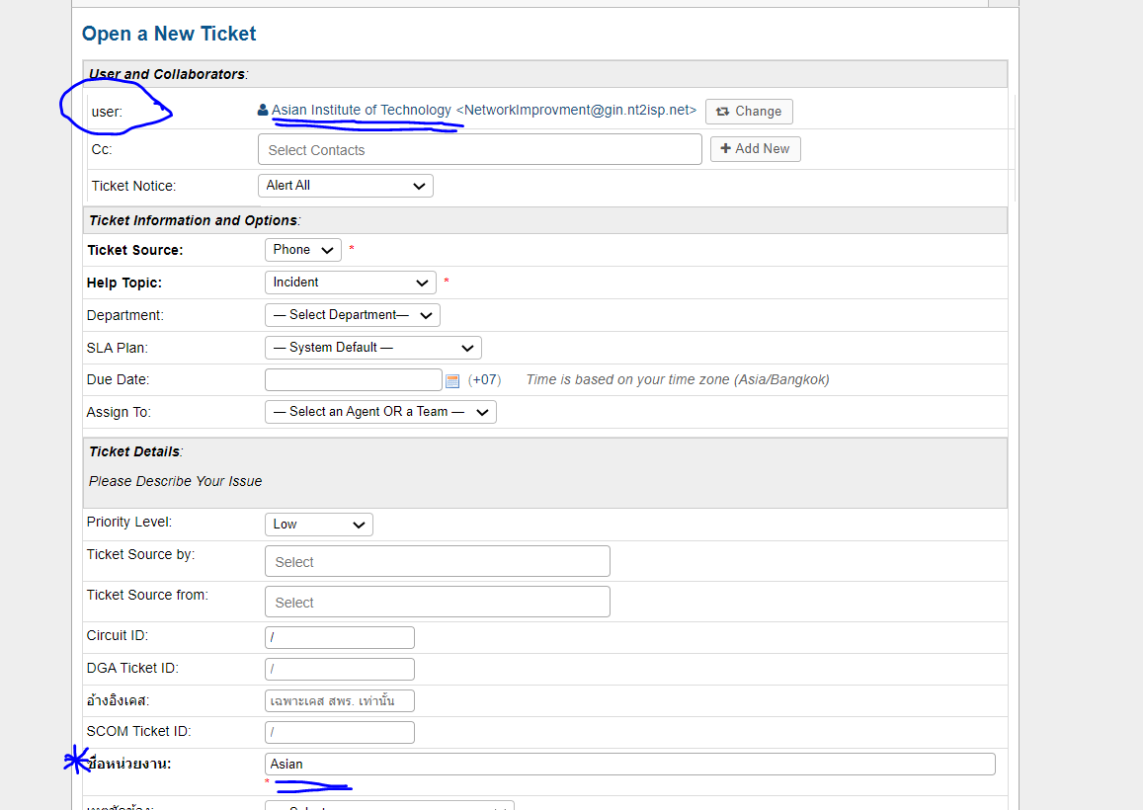Click the Ticket Source from select field
This screenshot has height=810, width=1143.
pos(438,603)
